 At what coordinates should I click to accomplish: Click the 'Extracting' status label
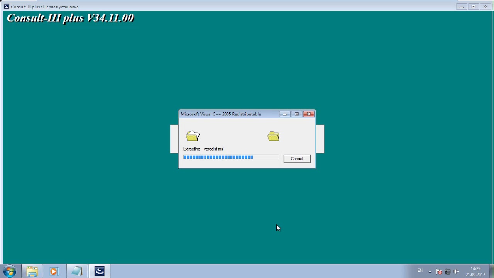coord(192,149)
